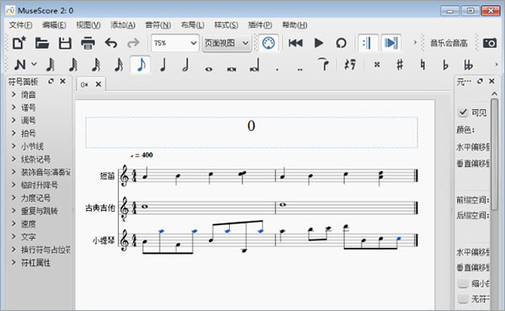Toggle loop playback icon
Image resolution: width=505 pixels, height=311 pixels.
[x=341, y=43]
